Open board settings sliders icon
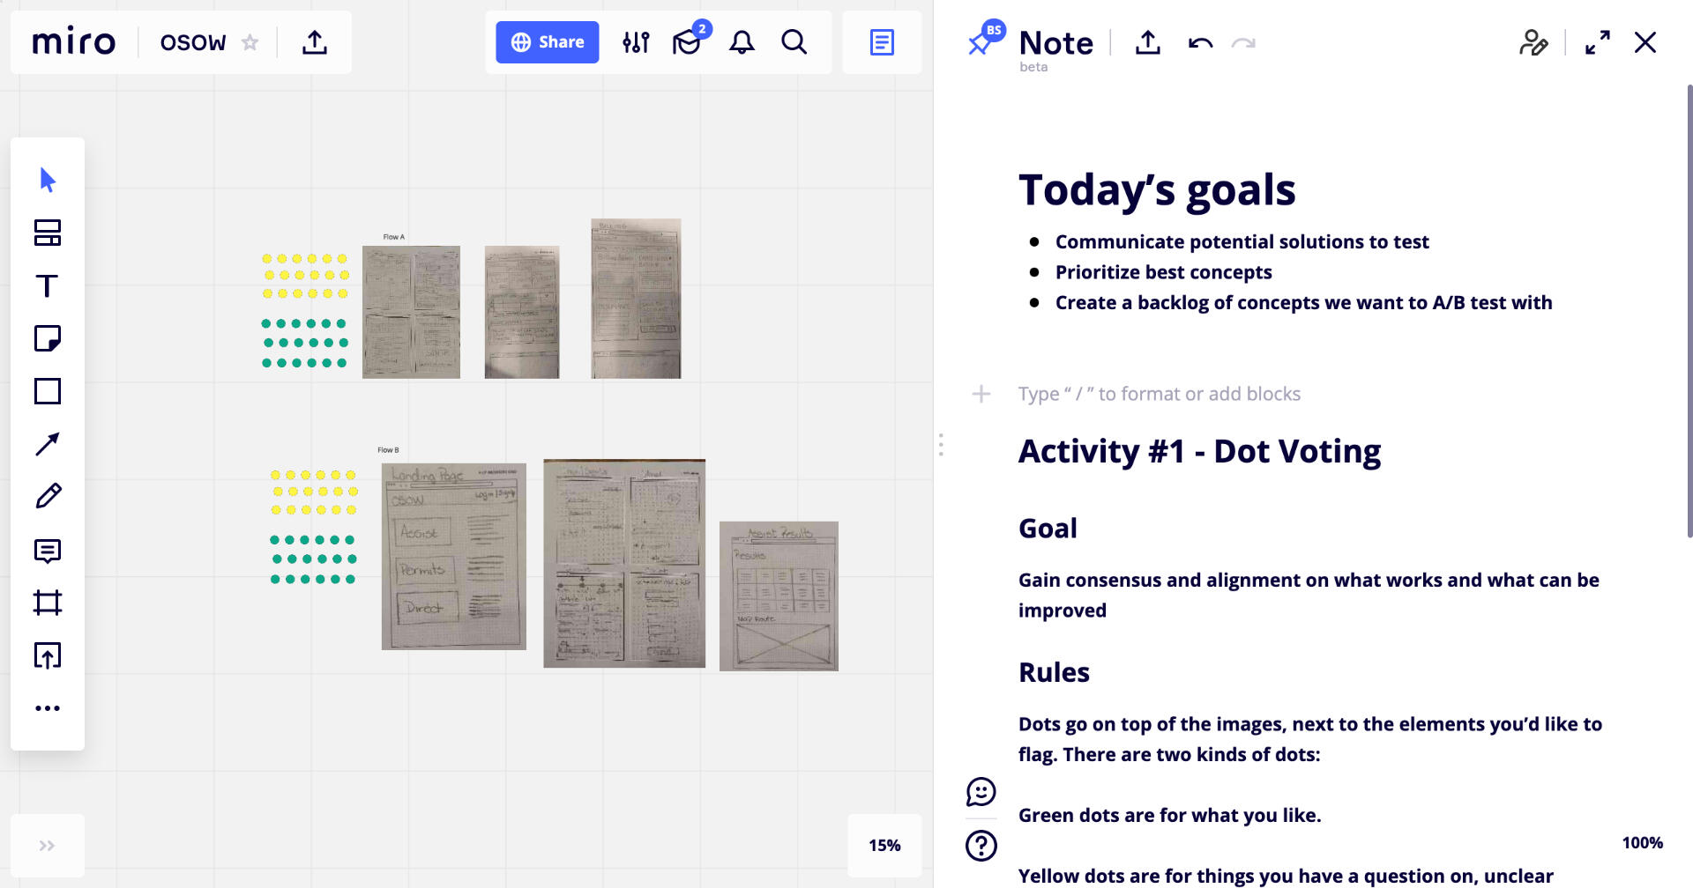The image size is (1693, 888). (x=636, y=42)
